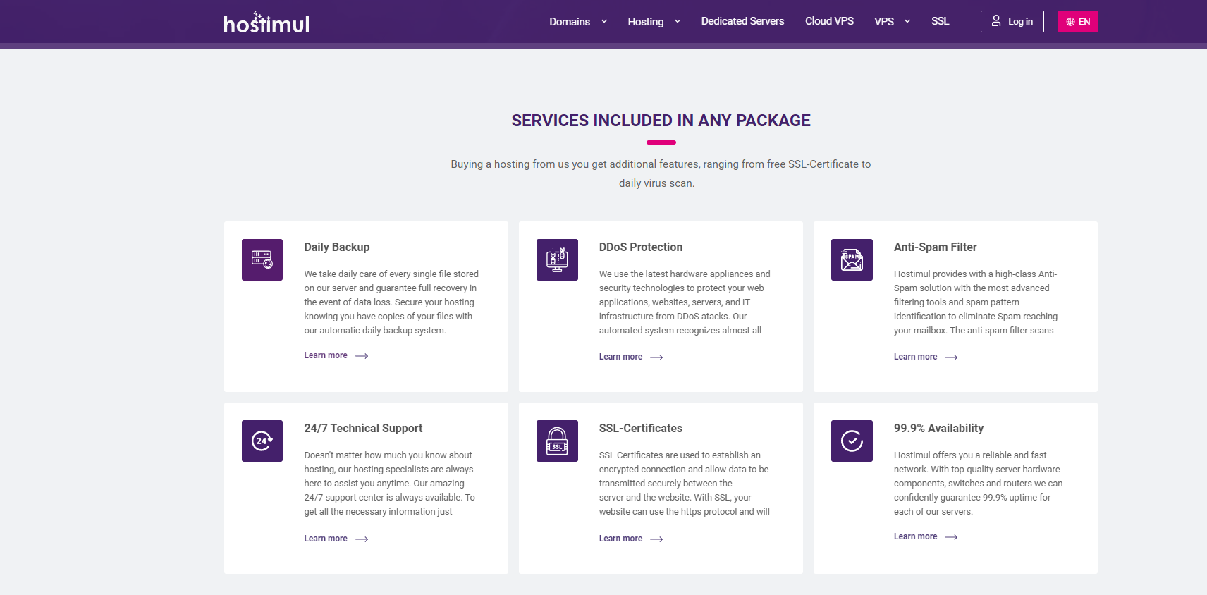Screen dimensions: 1207x595
Task: Expand the VPS dropdown menu
Action: [x=892, y=22]
